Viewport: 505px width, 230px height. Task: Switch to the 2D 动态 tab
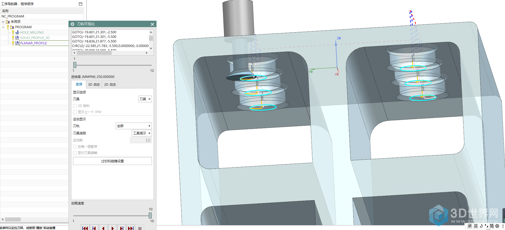click(110, 85)
